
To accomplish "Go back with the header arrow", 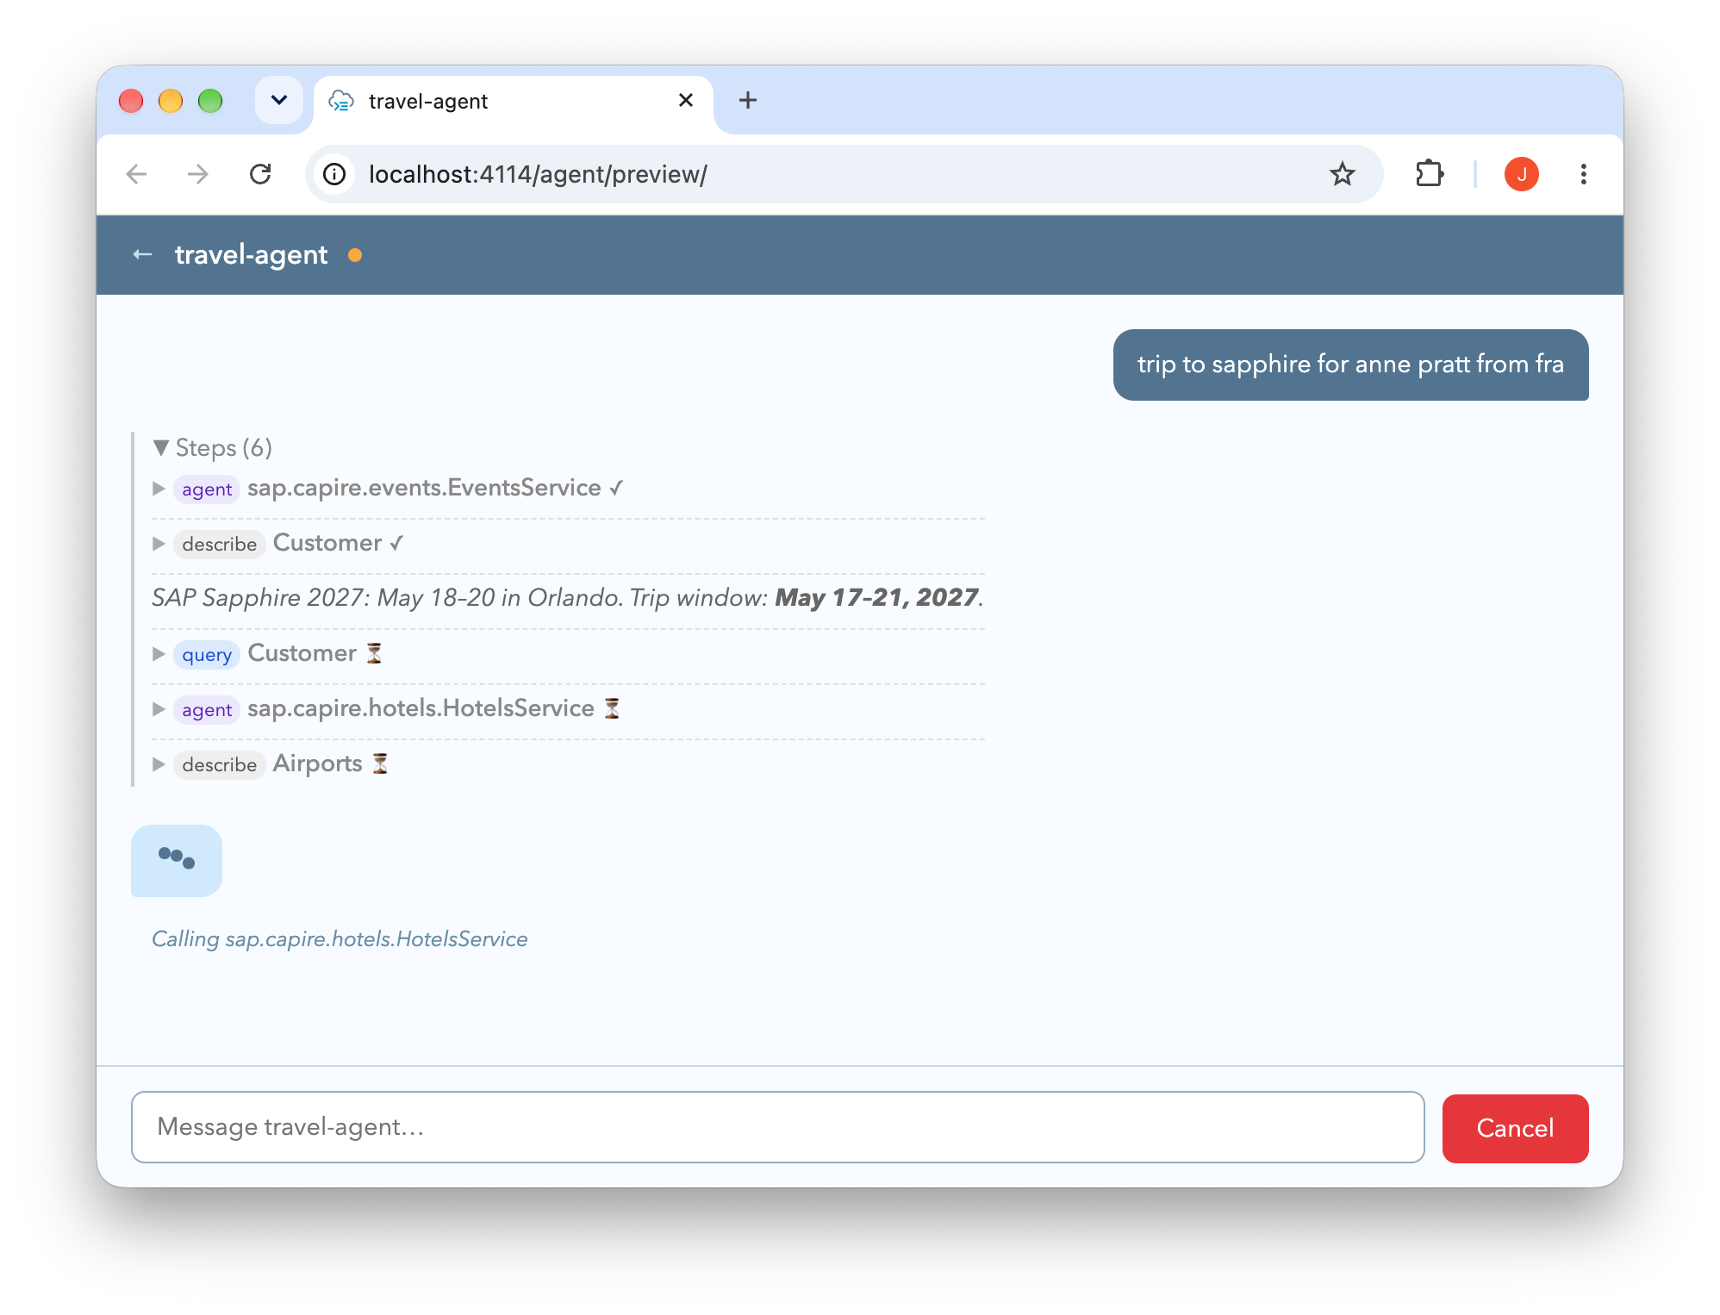I will click(x=143, y=255).
